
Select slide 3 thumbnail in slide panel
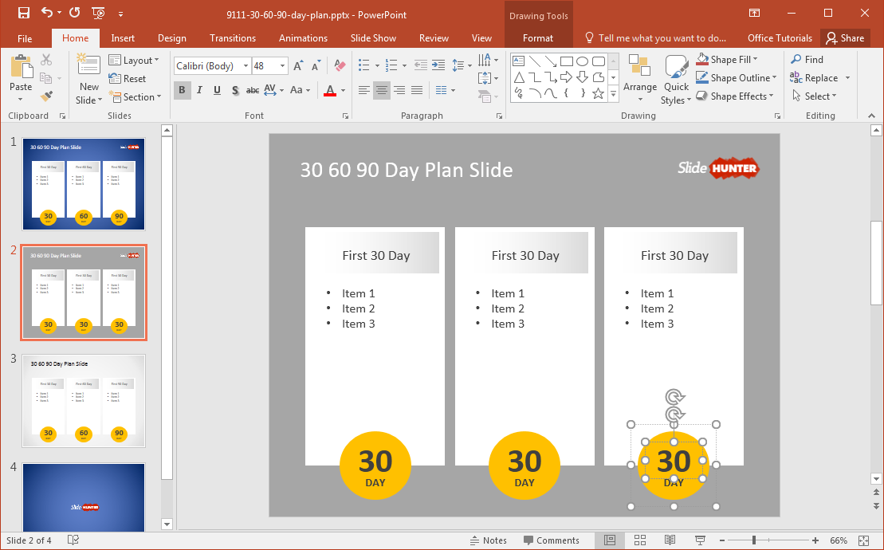point(84,400)
